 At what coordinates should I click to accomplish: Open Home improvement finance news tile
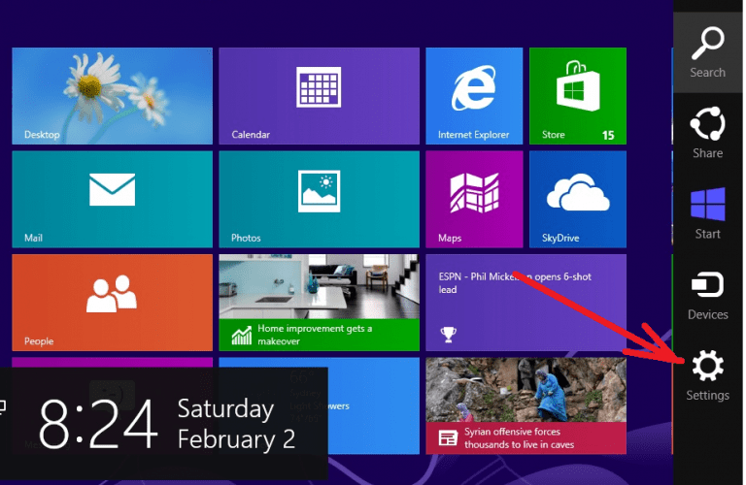[x=320, y=303]
